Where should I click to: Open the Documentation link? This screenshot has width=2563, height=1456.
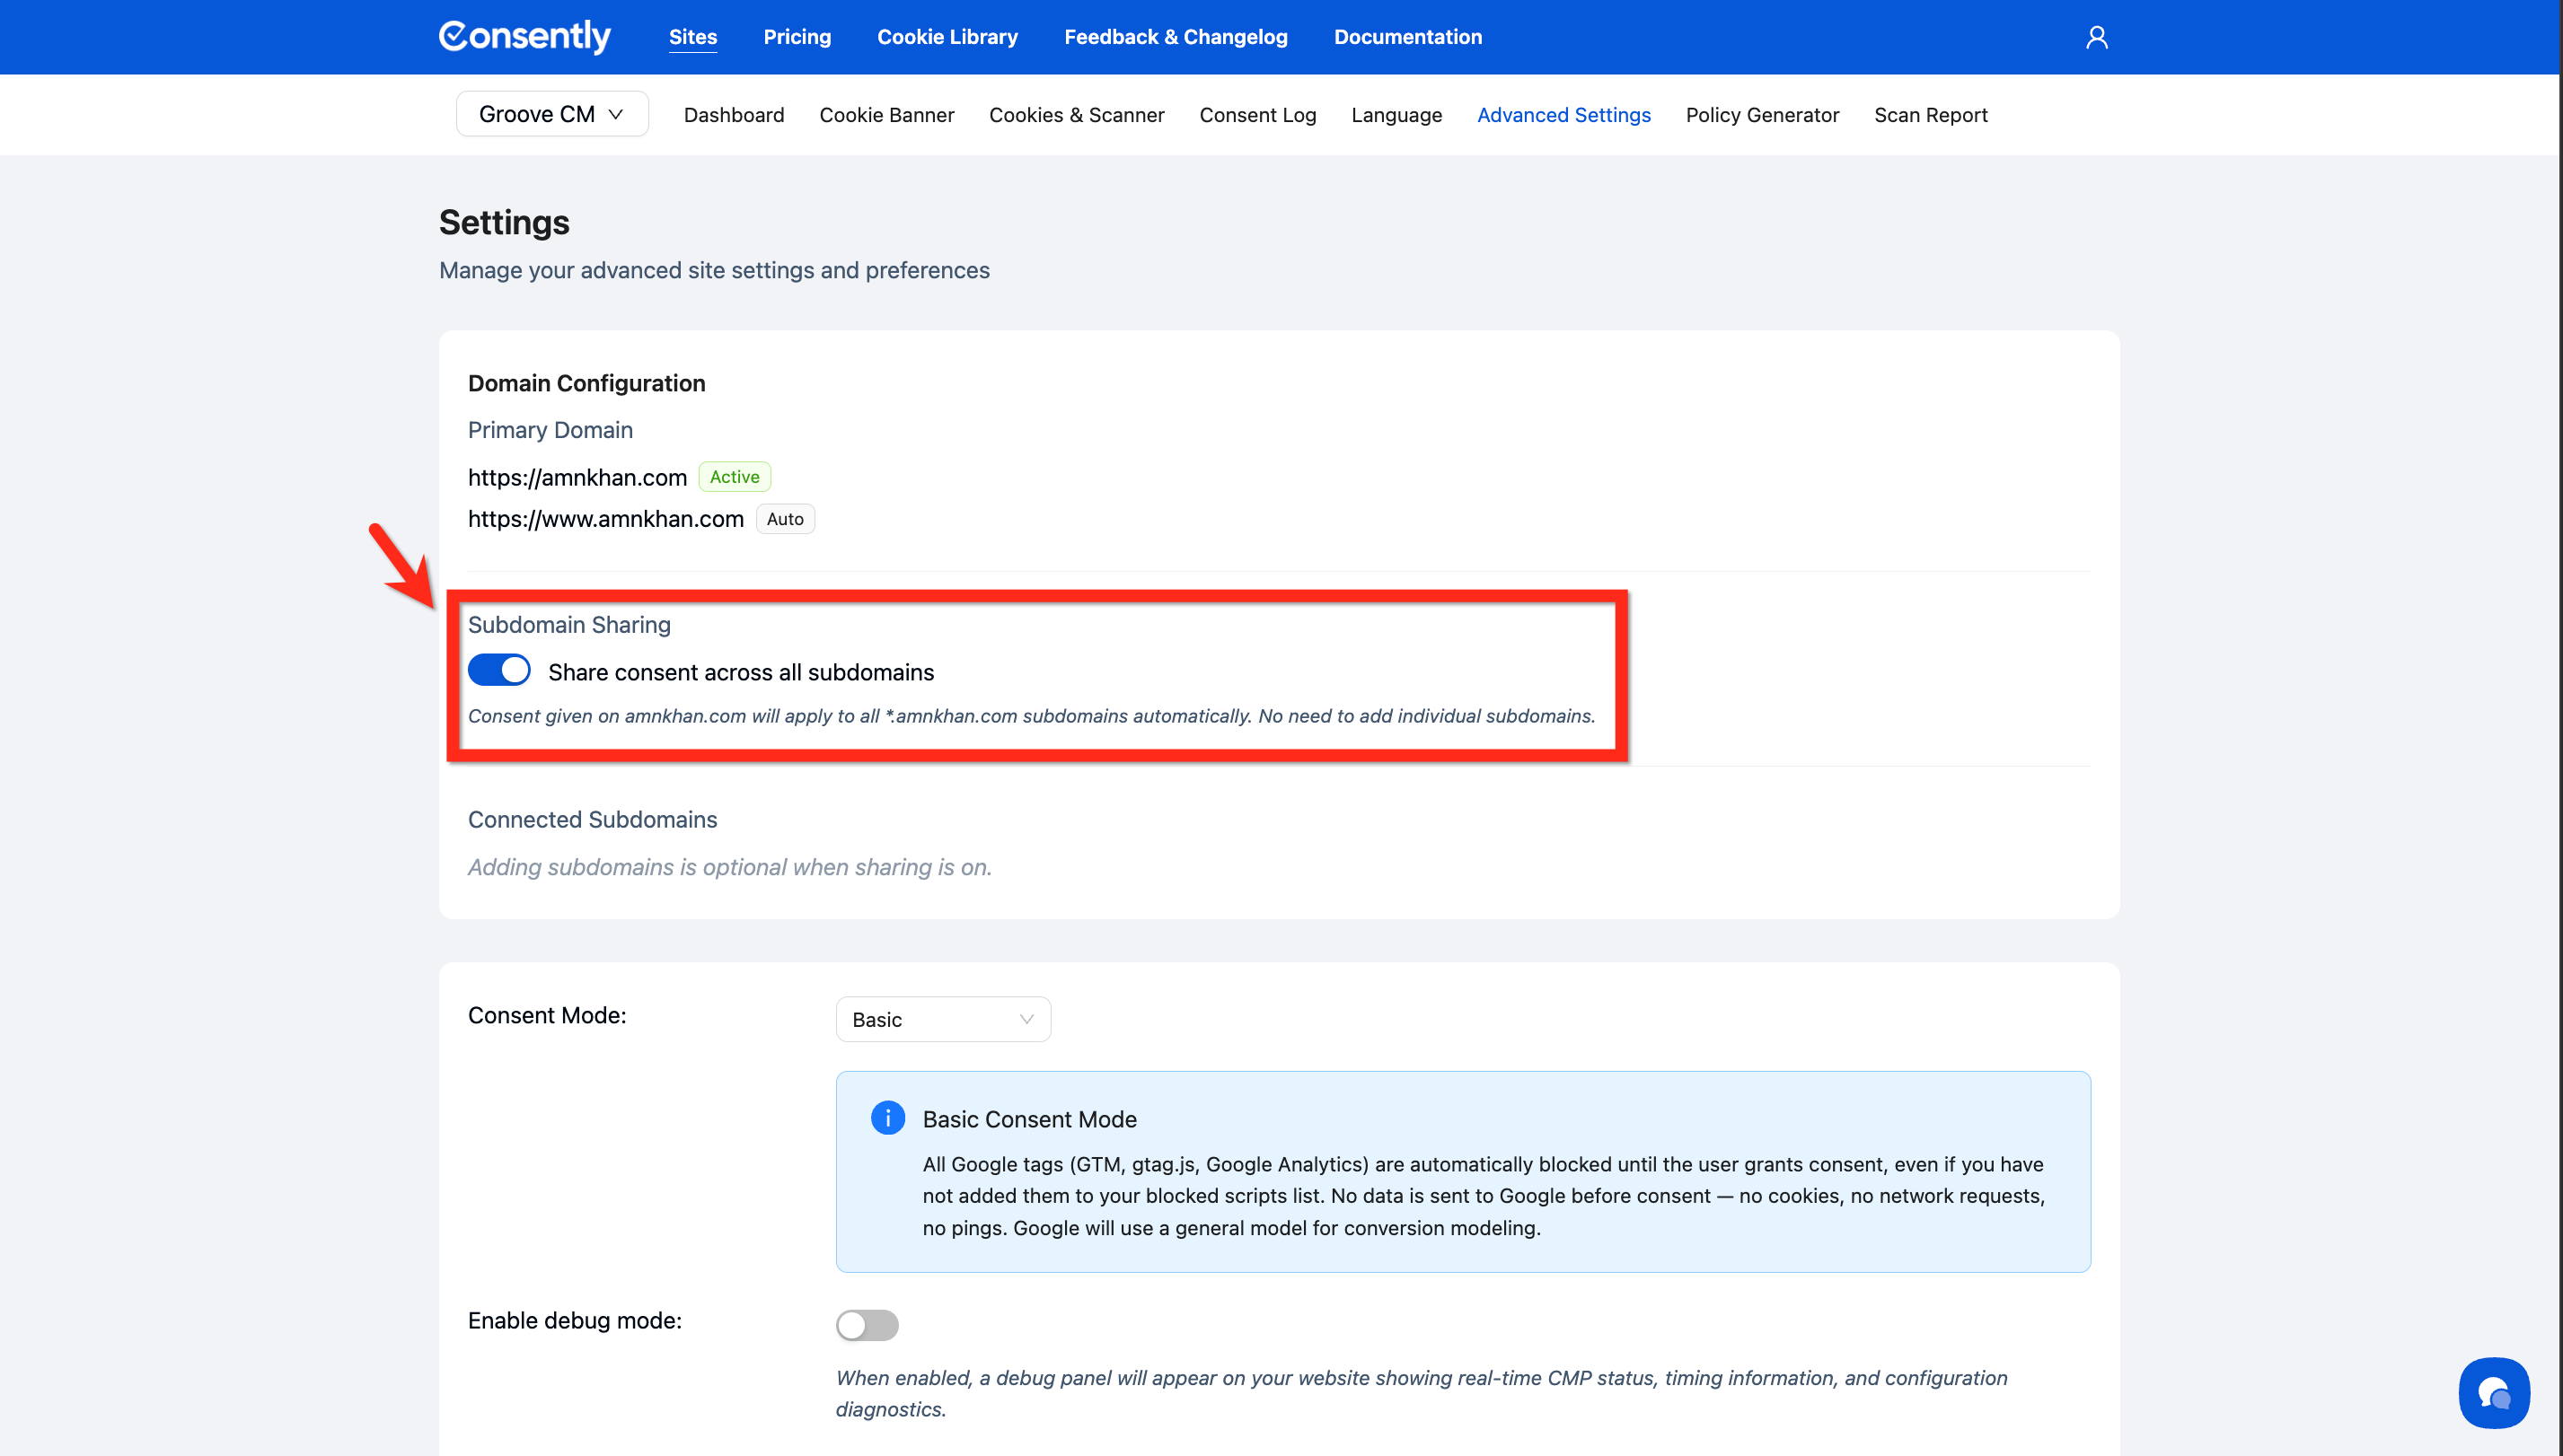pyautogui.click(x=1406, y=37)
